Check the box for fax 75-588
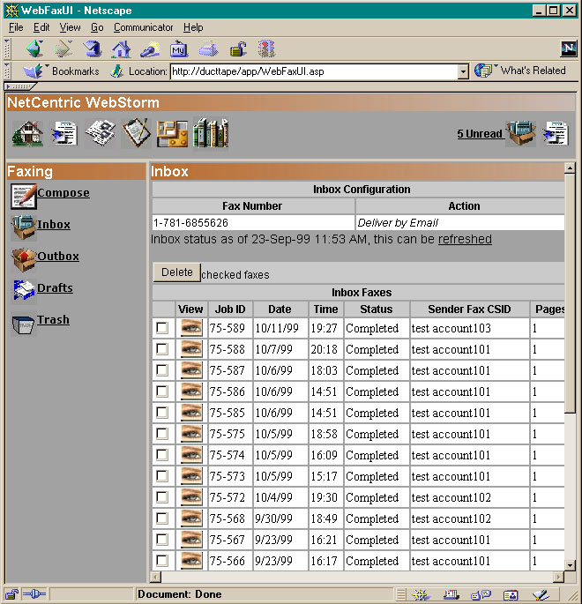 162,349
